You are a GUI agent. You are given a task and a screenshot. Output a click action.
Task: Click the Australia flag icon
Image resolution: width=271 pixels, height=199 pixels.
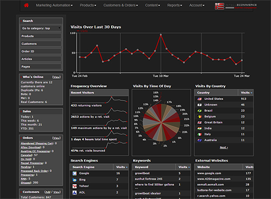coord(199,140)
